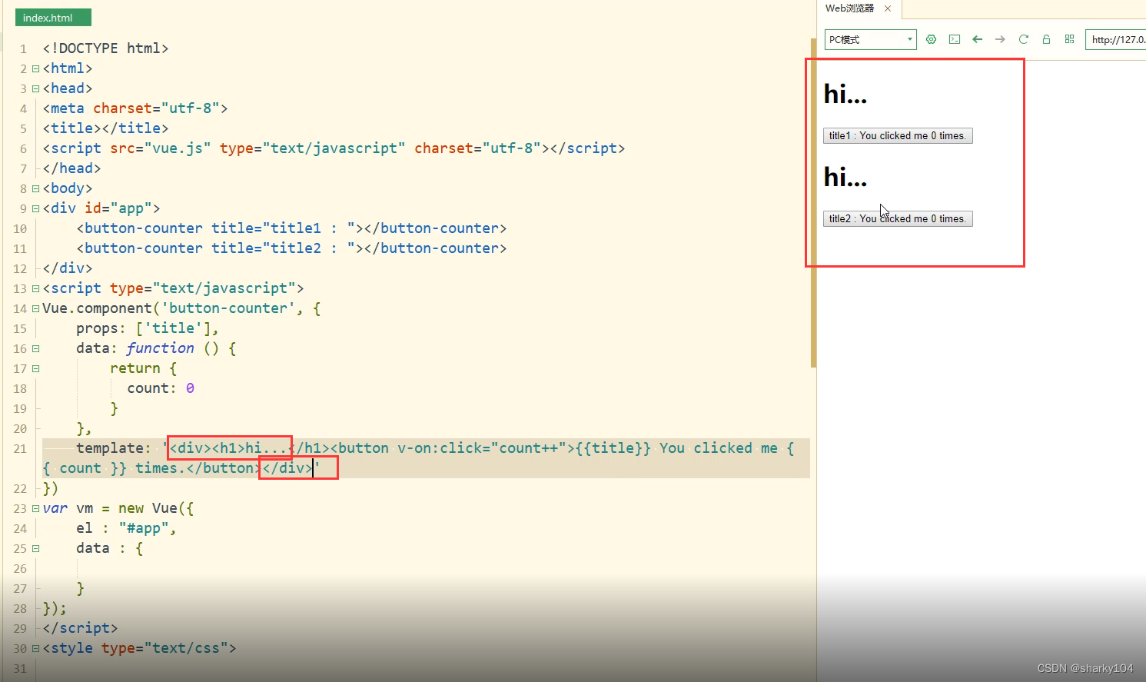
Task: Click the '</script>' tag on line 29
Action: [x=81, y=628]
